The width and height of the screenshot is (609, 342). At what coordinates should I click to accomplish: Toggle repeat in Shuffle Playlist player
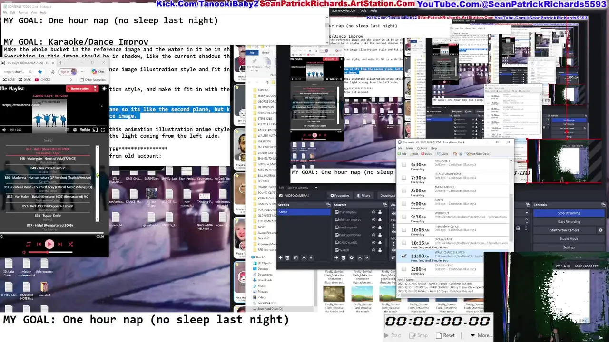click(28, 244)
